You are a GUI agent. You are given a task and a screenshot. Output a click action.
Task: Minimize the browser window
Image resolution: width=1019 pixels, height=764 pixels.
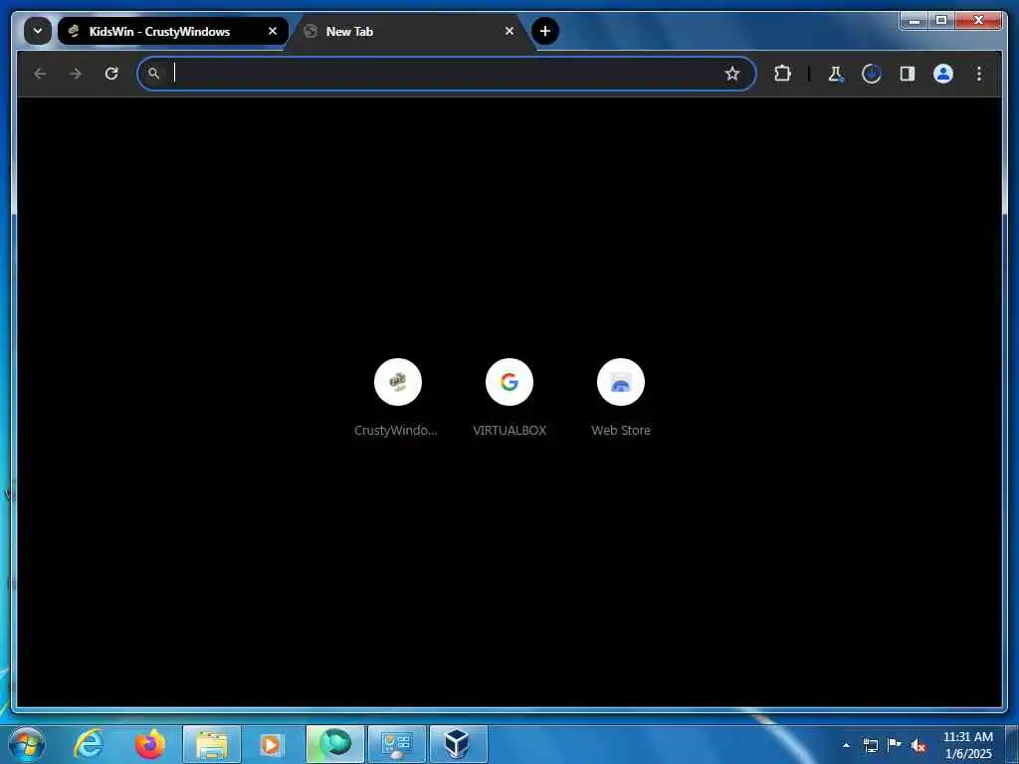tap(915, 20)
